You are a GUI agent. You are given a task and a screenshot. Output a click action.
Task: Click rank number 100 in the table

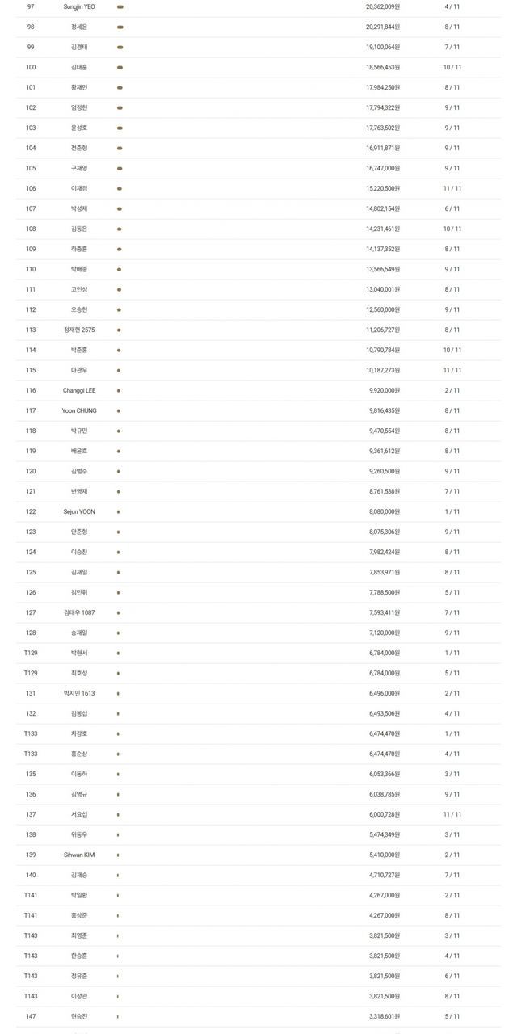click(31, 67)
